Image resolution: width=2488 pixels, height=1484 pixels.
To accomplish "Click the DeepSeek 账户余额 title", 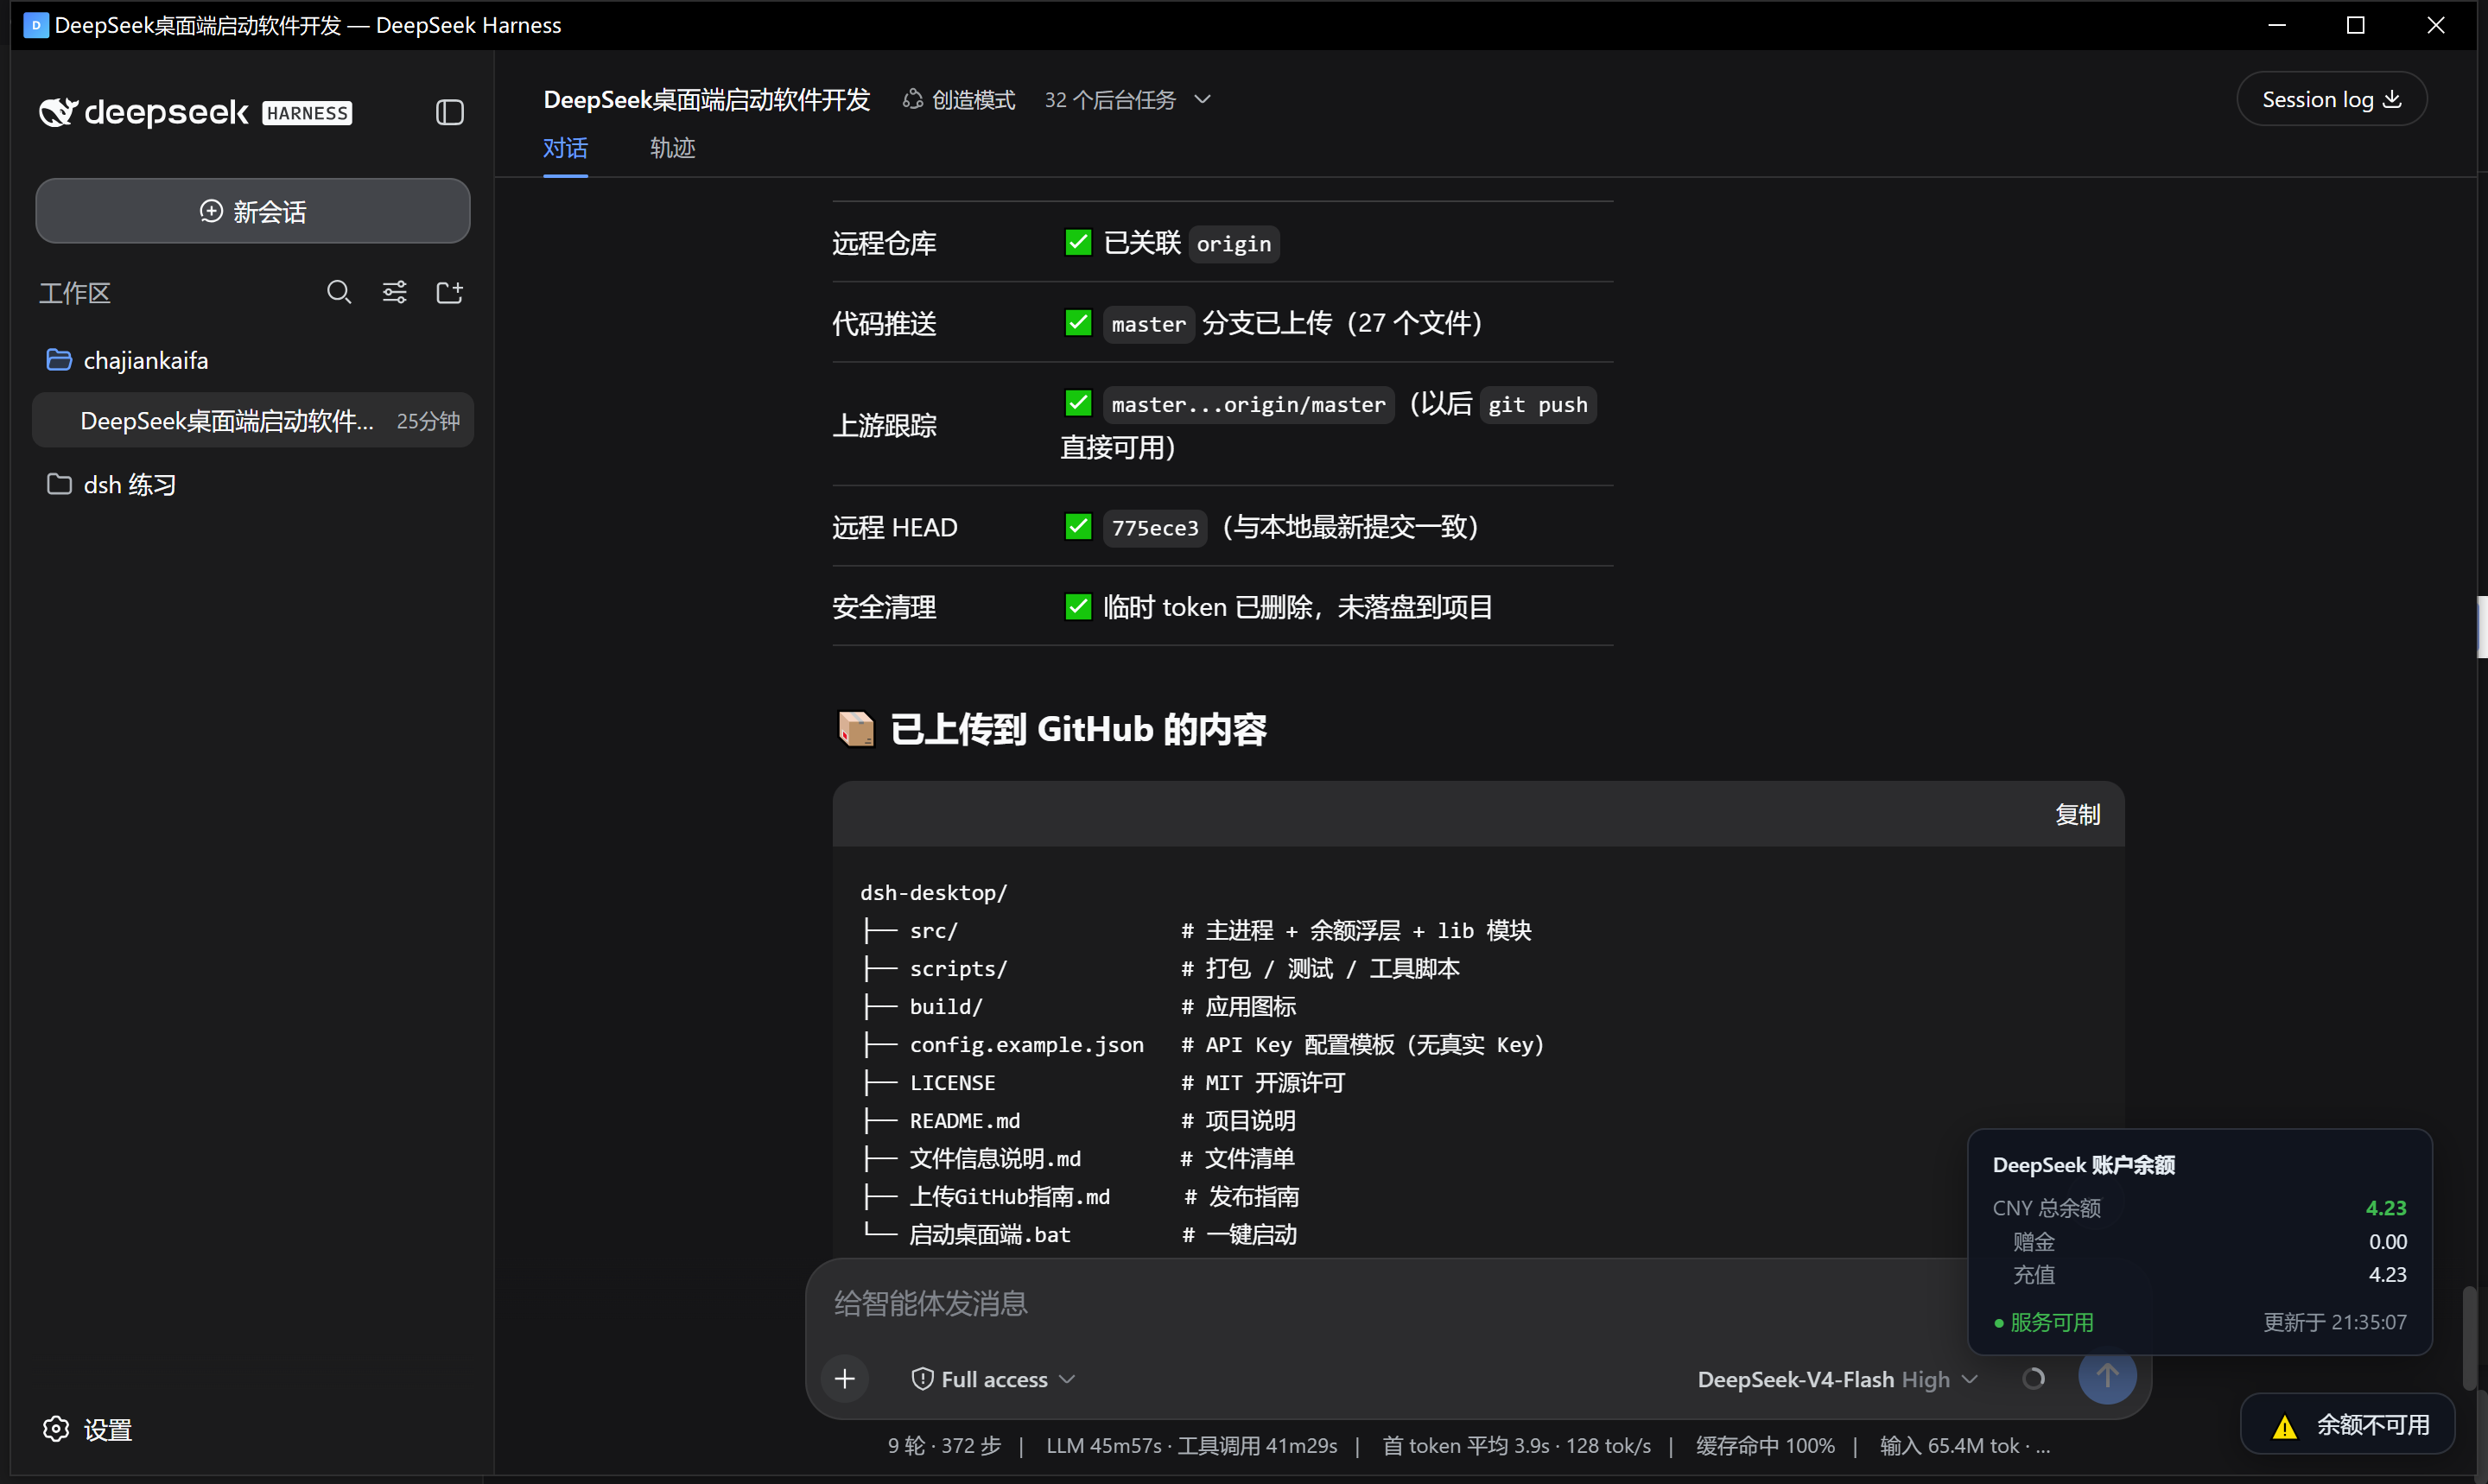I will click(2083, 1165).
